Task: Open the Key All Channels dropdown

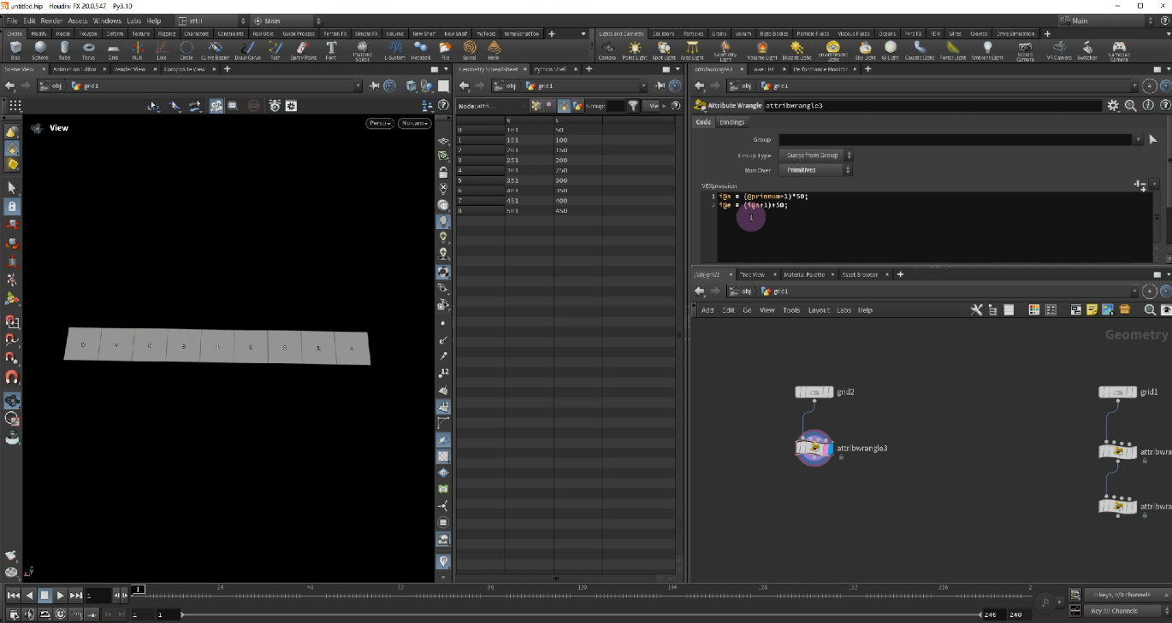Action: point(1127,611)
